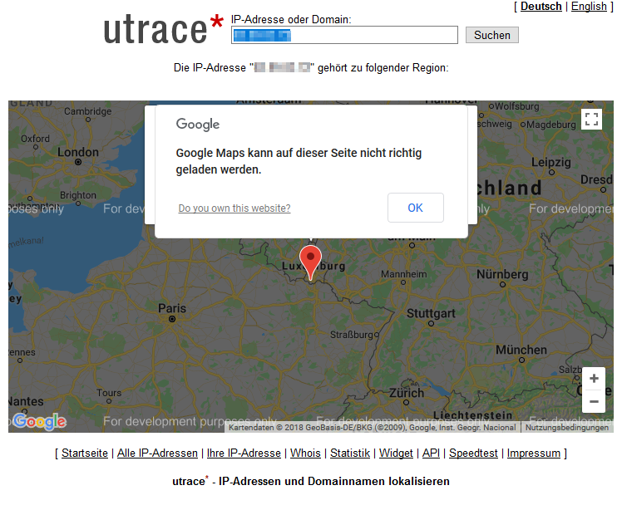Click the utrace logo
This screenshot has height=505, width=627.
click(163, 29)
